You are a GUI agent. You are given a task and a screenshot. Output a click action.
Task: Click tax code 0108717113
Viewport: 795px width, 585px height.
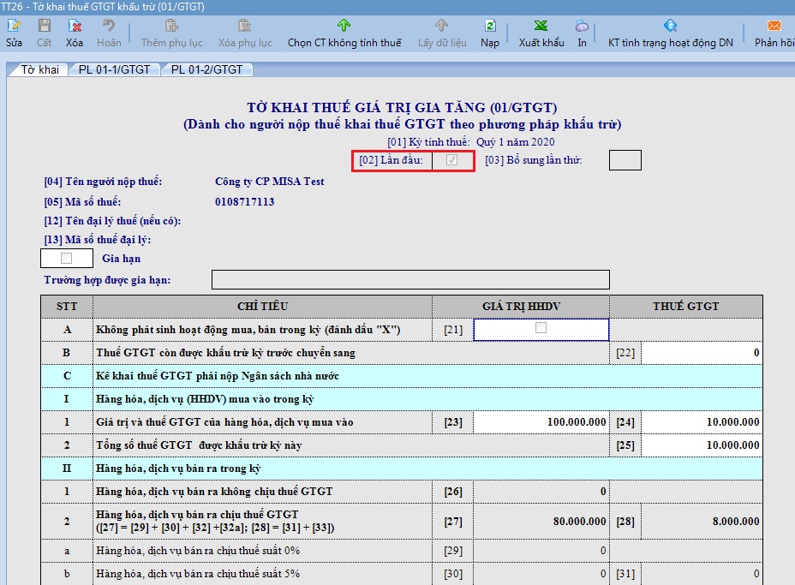(244, 202)
